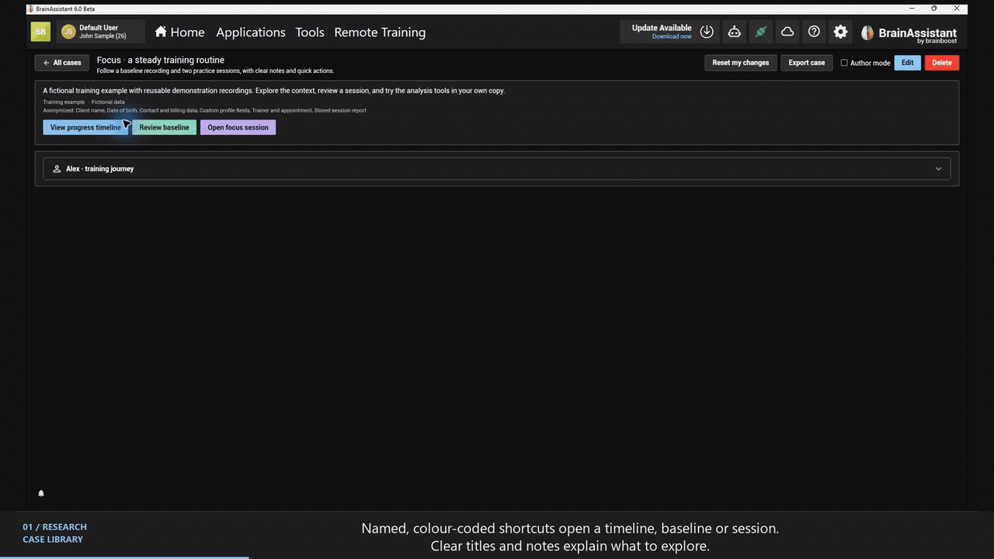
Task: Open the cloud icon in the header
Action: (787, 32)
